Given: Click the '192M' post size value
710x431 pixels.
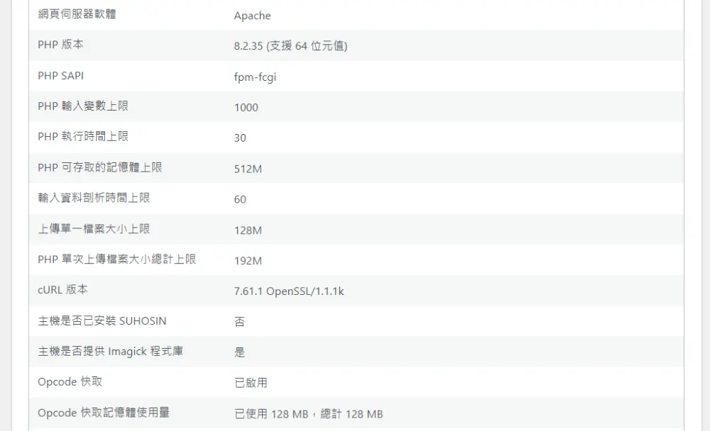Looking at the screenshot, I should pos(248,260).
